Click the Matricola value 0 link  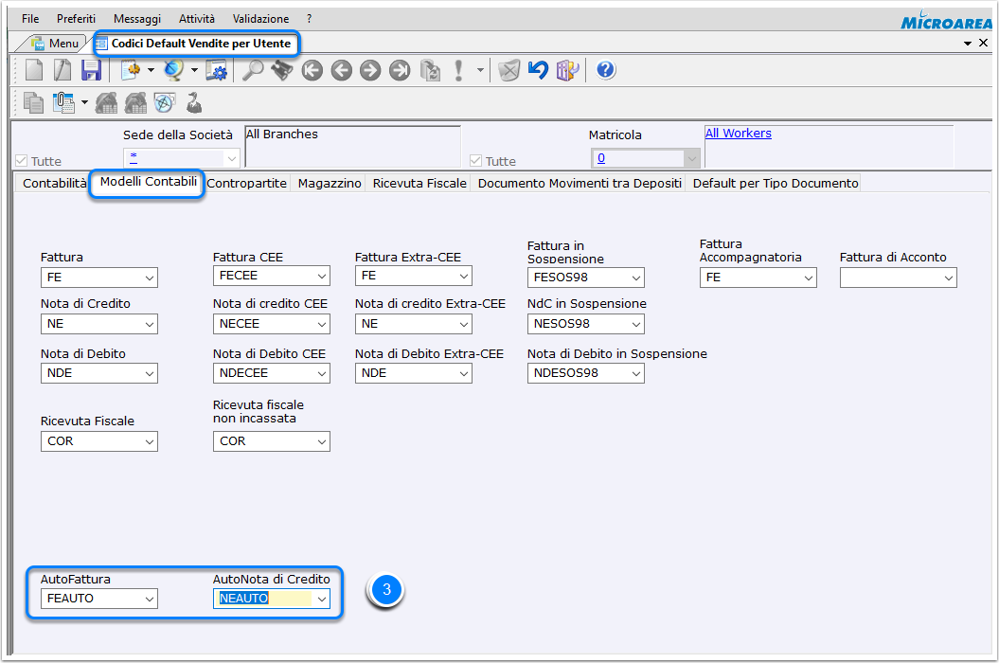pos(600,158)
